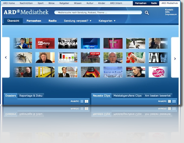Switch to Meistabgerufene Clips tab
This screenshot has height=143, width=184.
point(128,96)
